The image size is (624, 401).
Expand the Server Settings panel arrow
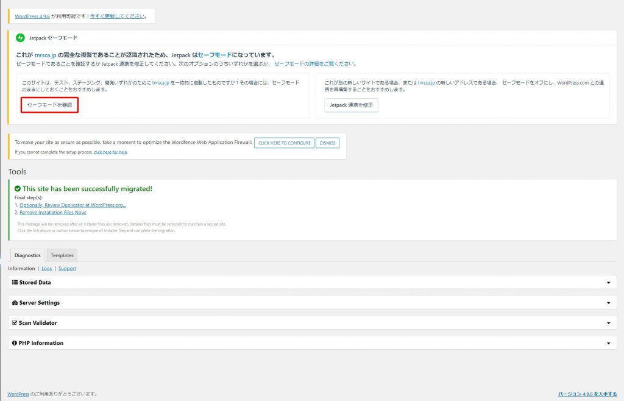(x=609, y=303)
